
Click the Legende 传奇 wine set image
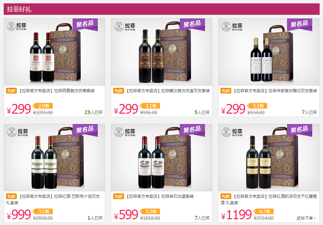(269, 52)
